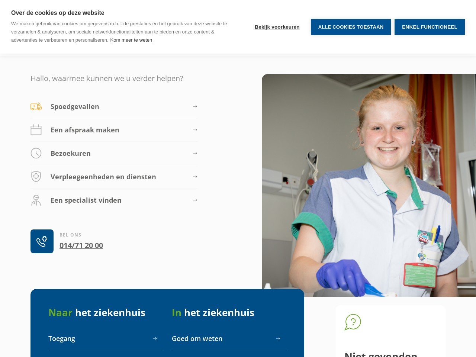Click the green question mark speech bubble icon
The height and width of the screenshot is (357, 476).
point(353,322)
